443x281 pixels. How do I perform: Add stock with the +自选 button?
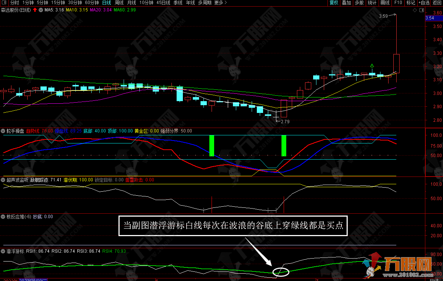423,3
